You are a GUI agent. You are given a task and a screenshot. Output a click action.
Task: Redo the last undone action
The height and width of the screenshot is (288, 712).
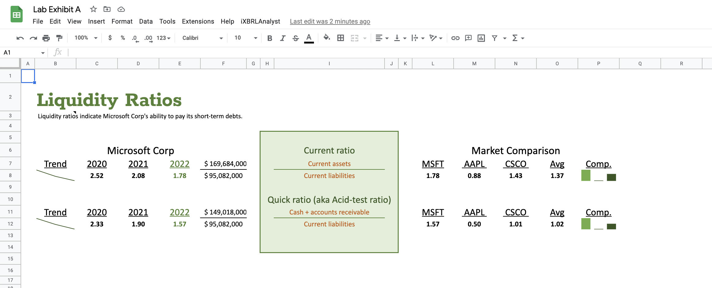point(33,38)
